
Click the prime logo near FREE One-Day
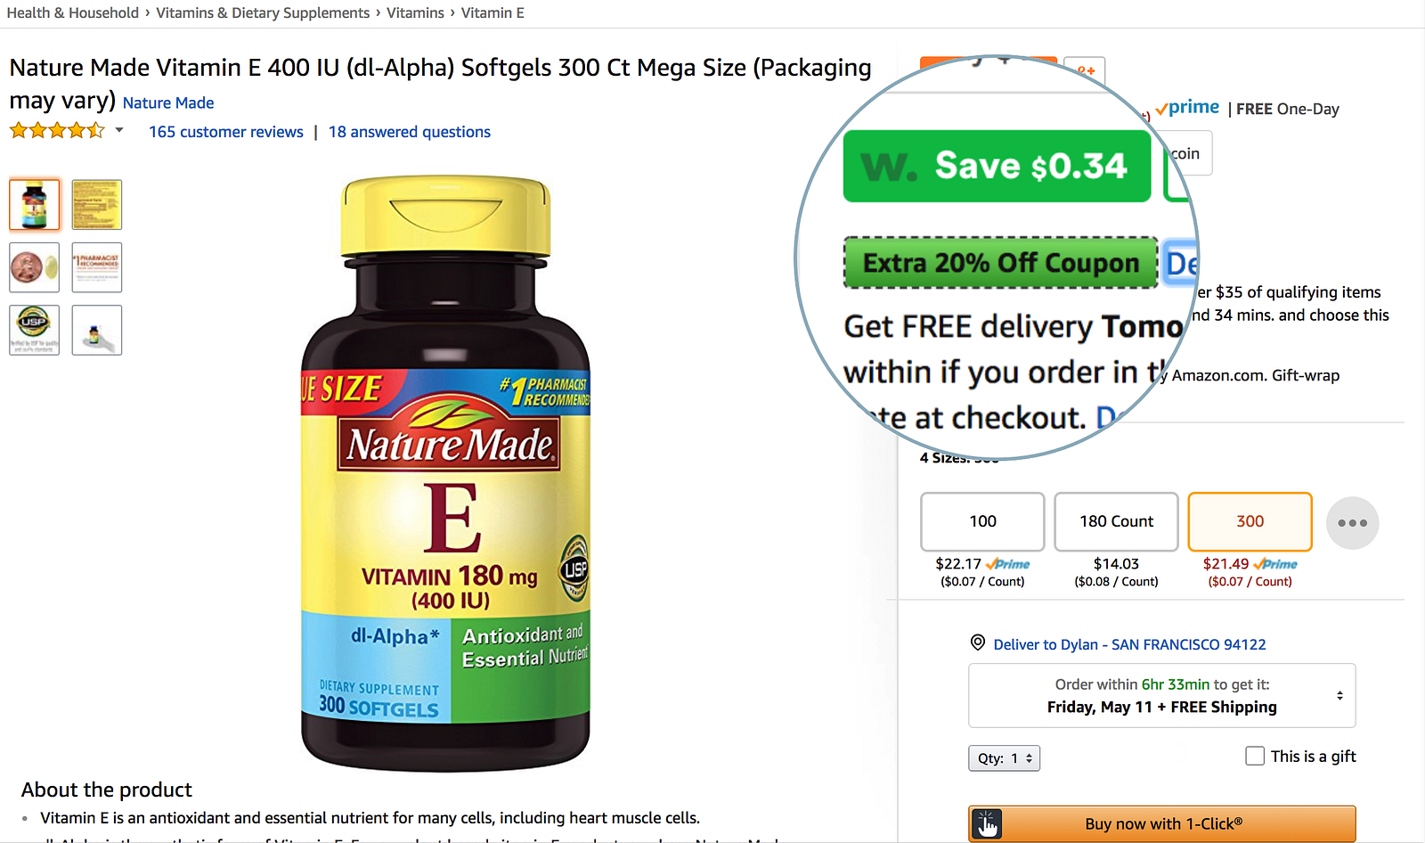click(x=1187, y=108)
